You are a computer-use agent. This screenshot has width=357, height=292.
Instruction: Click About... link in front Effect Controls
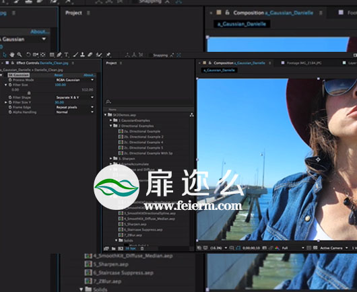(x=89, y=75)
